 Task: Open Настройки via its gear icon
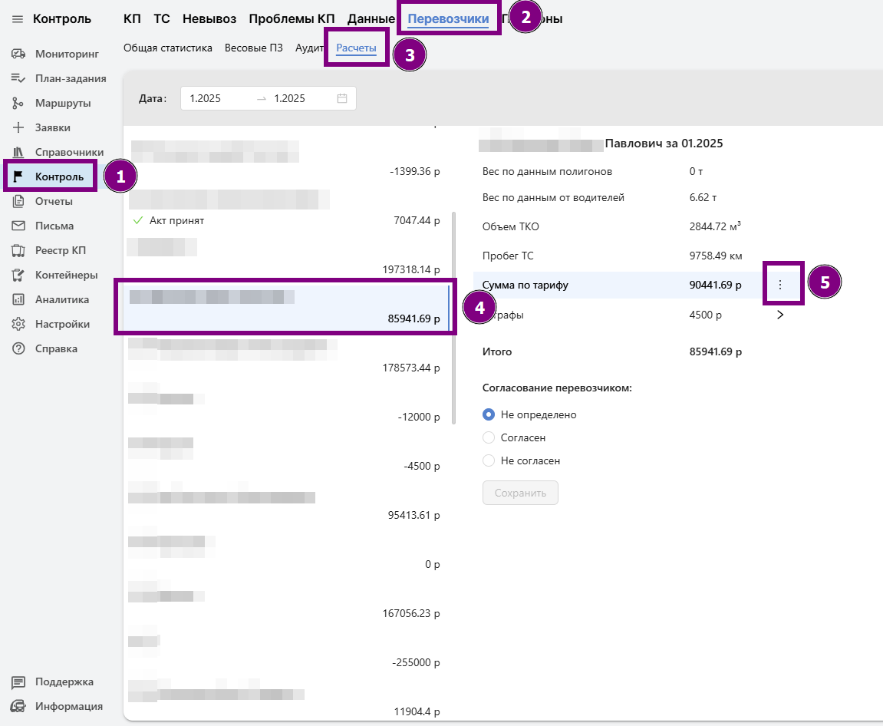pyautogui.click(x=19, y=324)
